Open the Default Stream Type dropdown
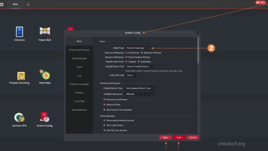 (x=140, y=88)
